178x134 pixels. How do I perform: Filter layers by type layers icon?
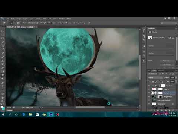click(x=167, y=74)
